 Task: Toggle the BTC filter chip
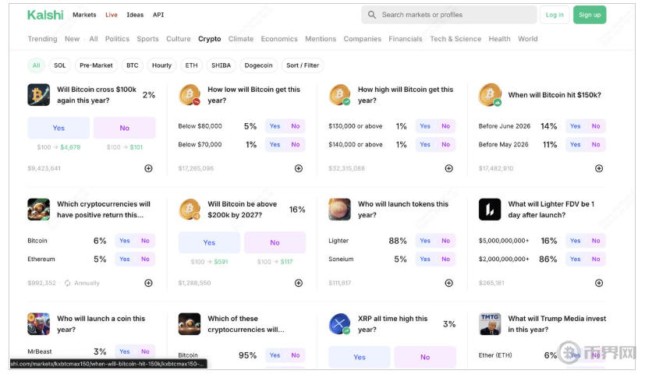point(133,65)
